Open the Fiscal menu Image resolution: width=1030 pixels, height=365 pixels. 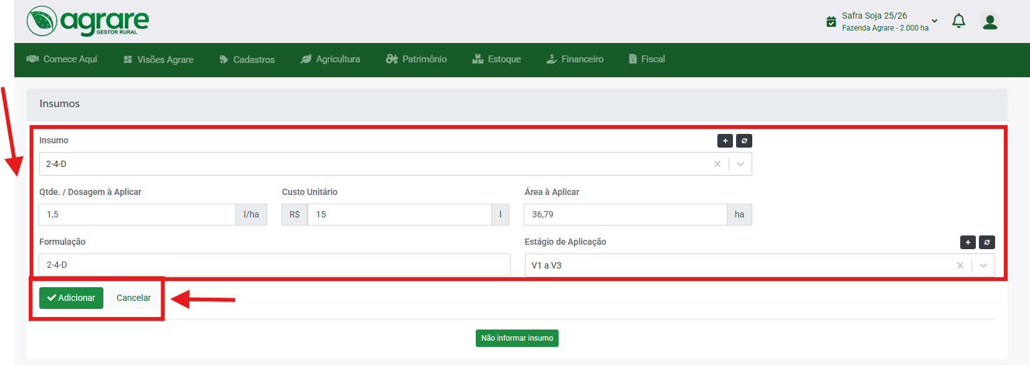[x=646, y=59]
